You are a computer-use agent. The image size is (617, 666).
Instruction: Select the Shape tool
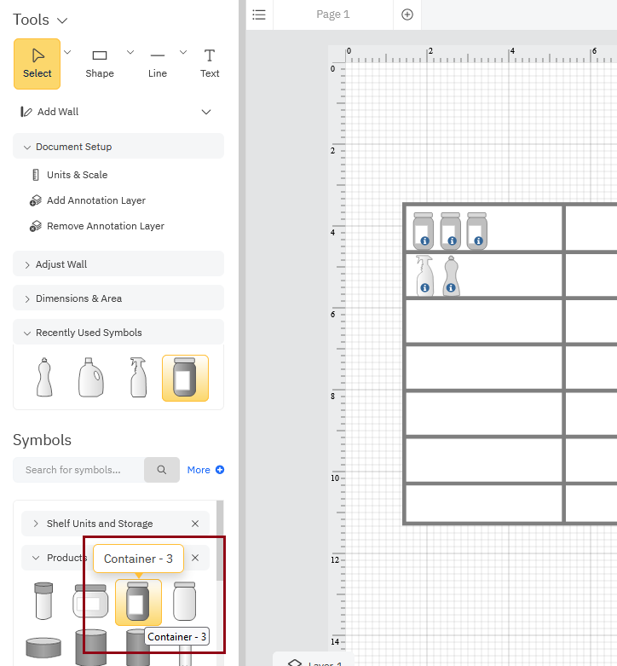coord(100,63)
